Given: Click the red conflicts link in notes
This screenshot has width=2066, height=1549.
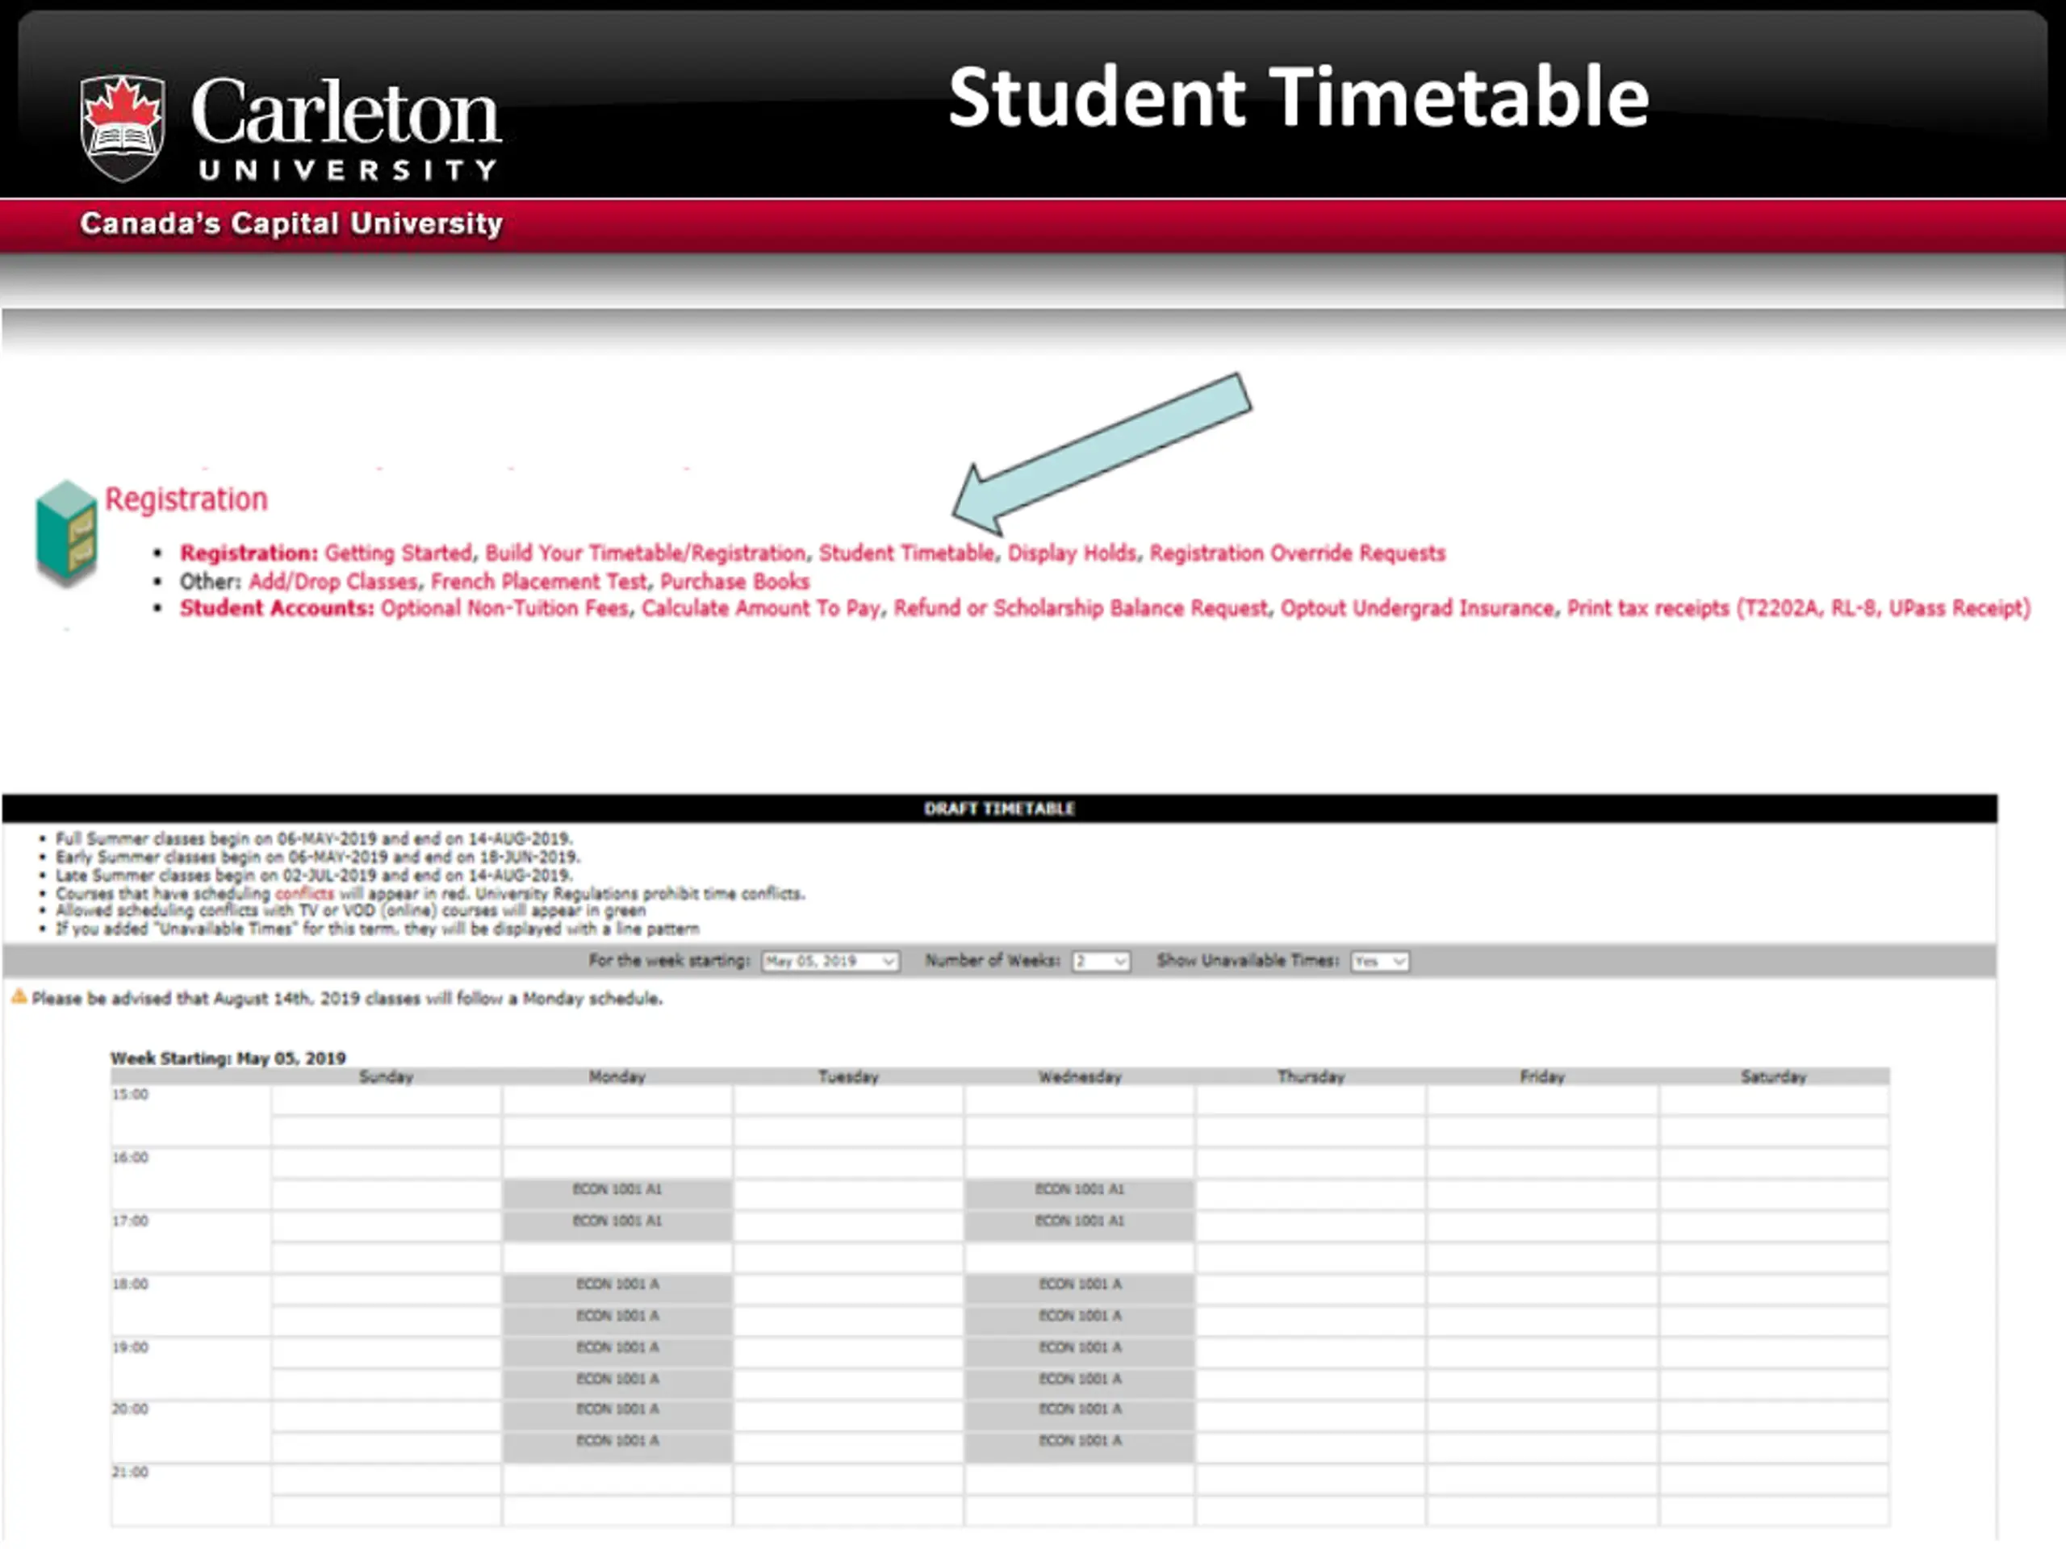Looking at the screenshot, I should coord(303,894).
